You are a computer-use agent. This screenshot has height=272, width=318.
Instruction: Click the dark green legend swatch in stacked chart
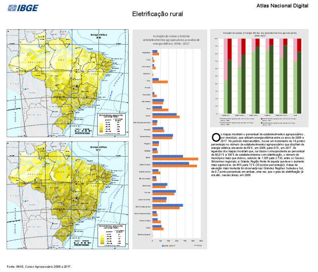click(x=261, y=122)
